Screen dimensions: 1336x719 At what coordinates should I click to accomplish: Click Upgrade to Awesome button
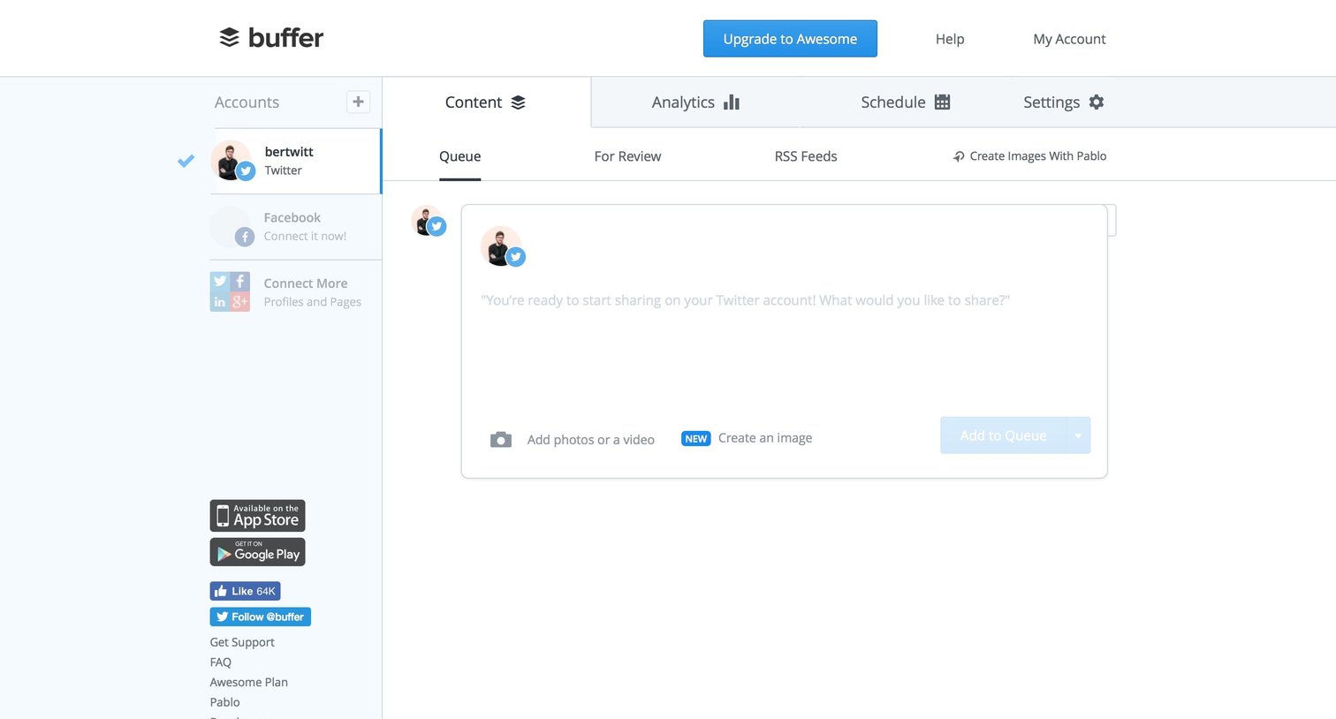point(790,39)
